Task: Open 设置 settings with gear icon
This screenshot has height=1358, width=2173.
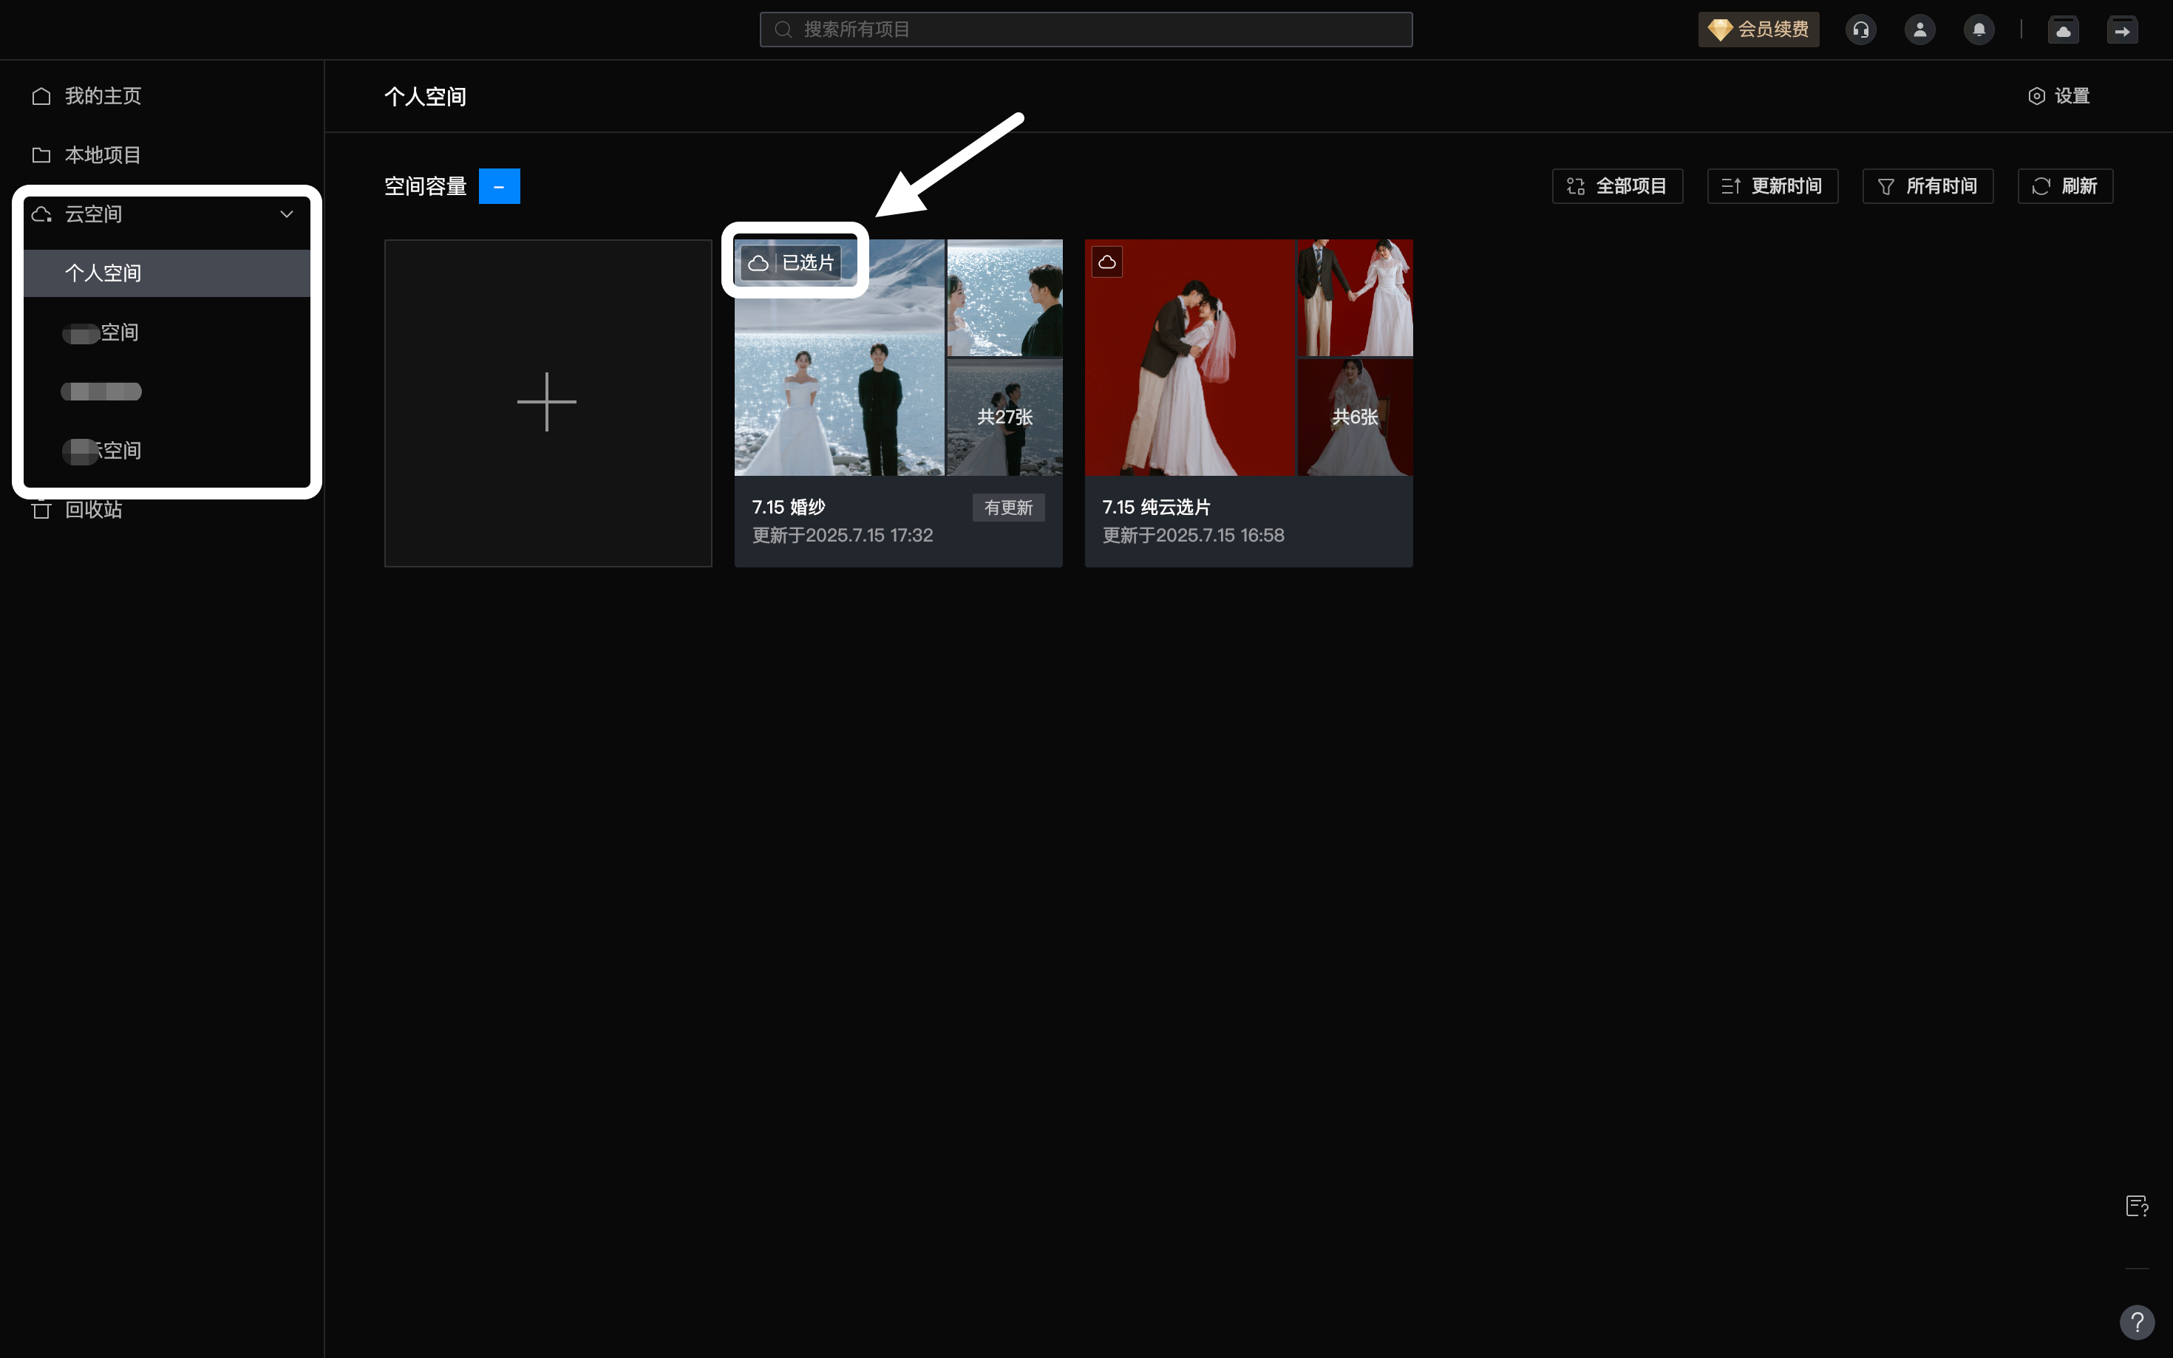Action: coord(2059,96)
